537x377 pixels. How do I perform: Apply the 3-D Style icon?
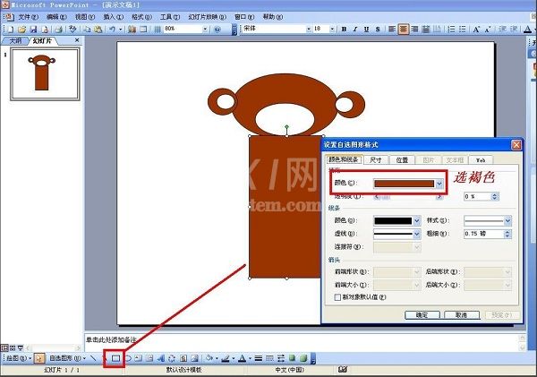point(303,358)
